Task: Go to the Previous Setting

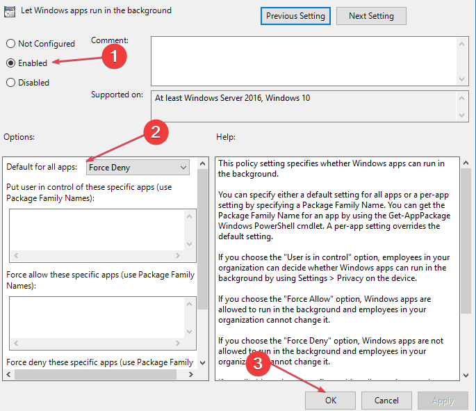Action: (x=295, y=16)
